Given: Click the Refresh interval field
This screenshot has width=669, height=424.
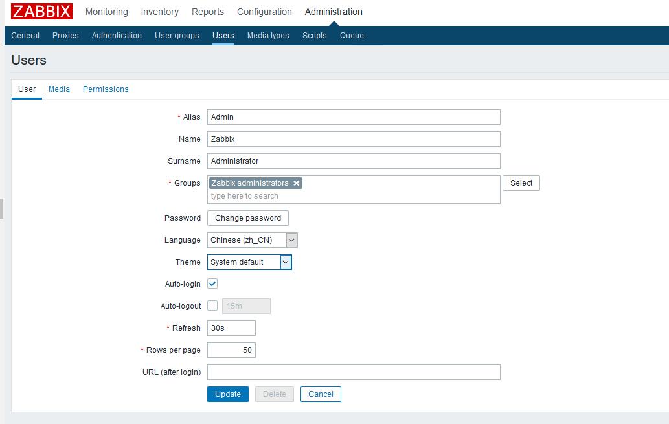Looking at the screenshot, I should [x=231, y=328].
